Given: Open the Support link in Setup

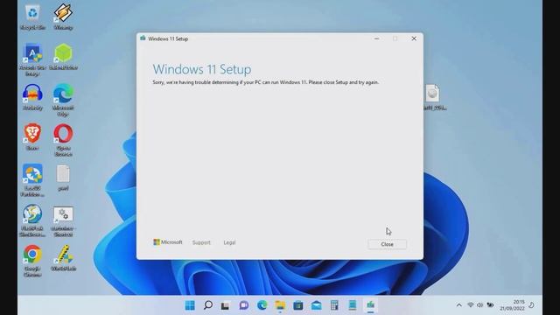Looking at the screenshot, I should click(201, 242).
